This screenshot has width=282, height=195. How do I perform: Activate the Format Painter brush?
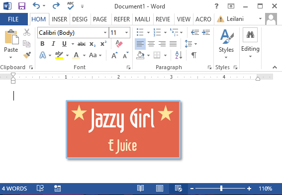(27, 55)
